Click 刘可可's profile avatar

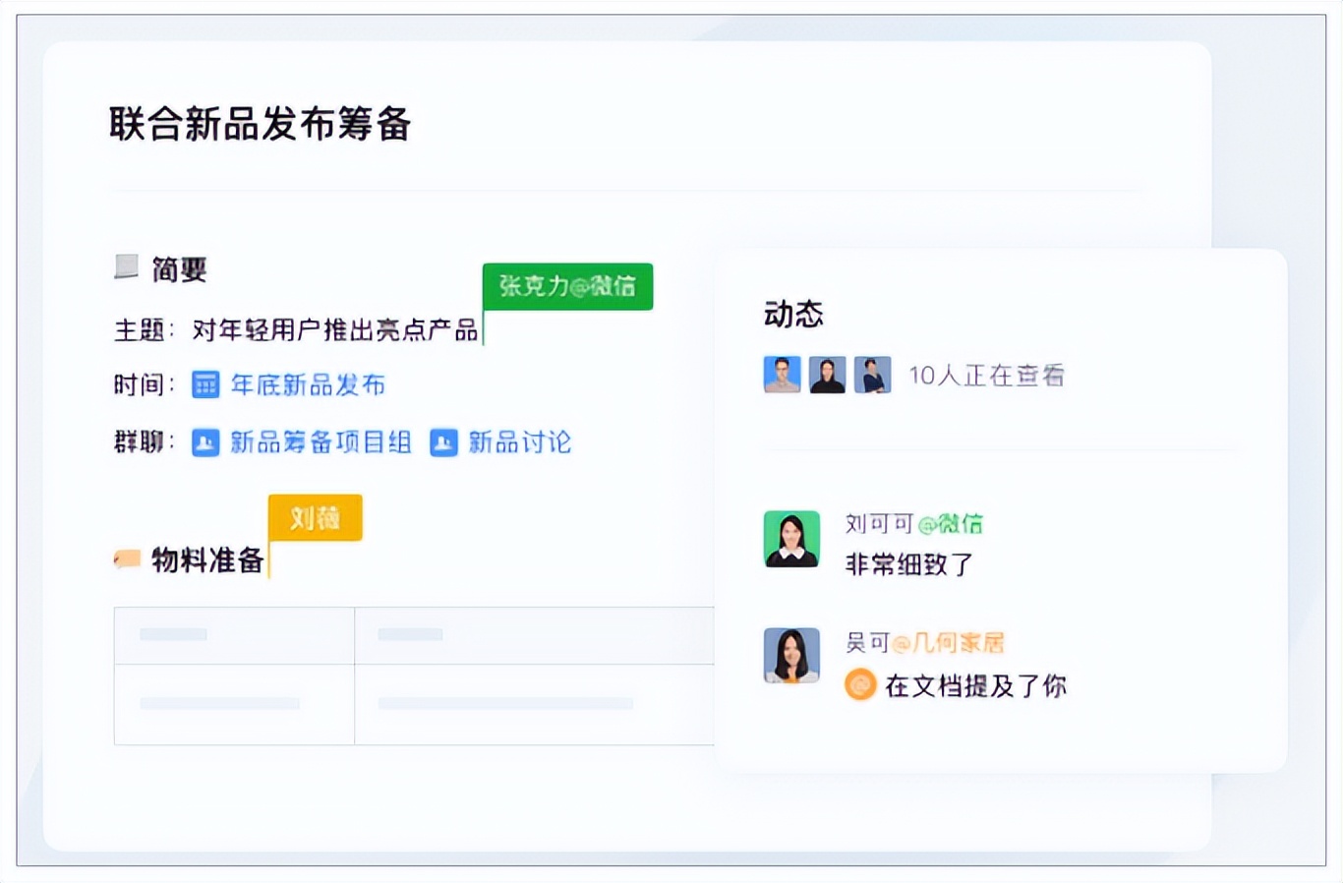click(791, 540)
